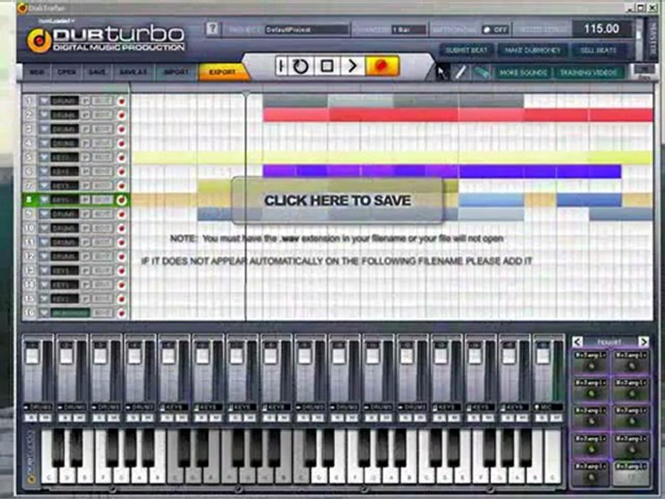This screenshot has width=665, height=499.
Task: Click the IMPORT menu tab
Action: (x=176, y=72)
